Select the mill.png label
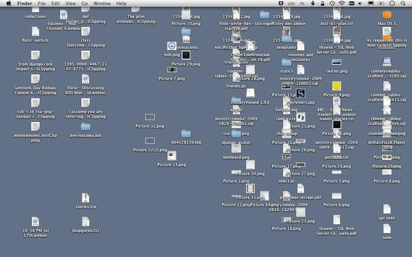 coord(172,55)
